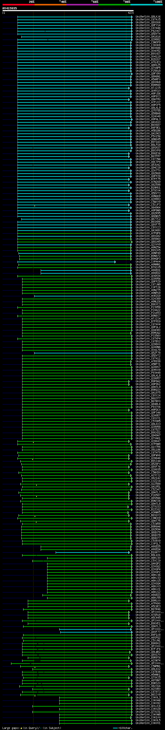Screen dimensions: 165x730
Task: Click hit label UniRef100_A0RZG9
Action: [148, 296]
